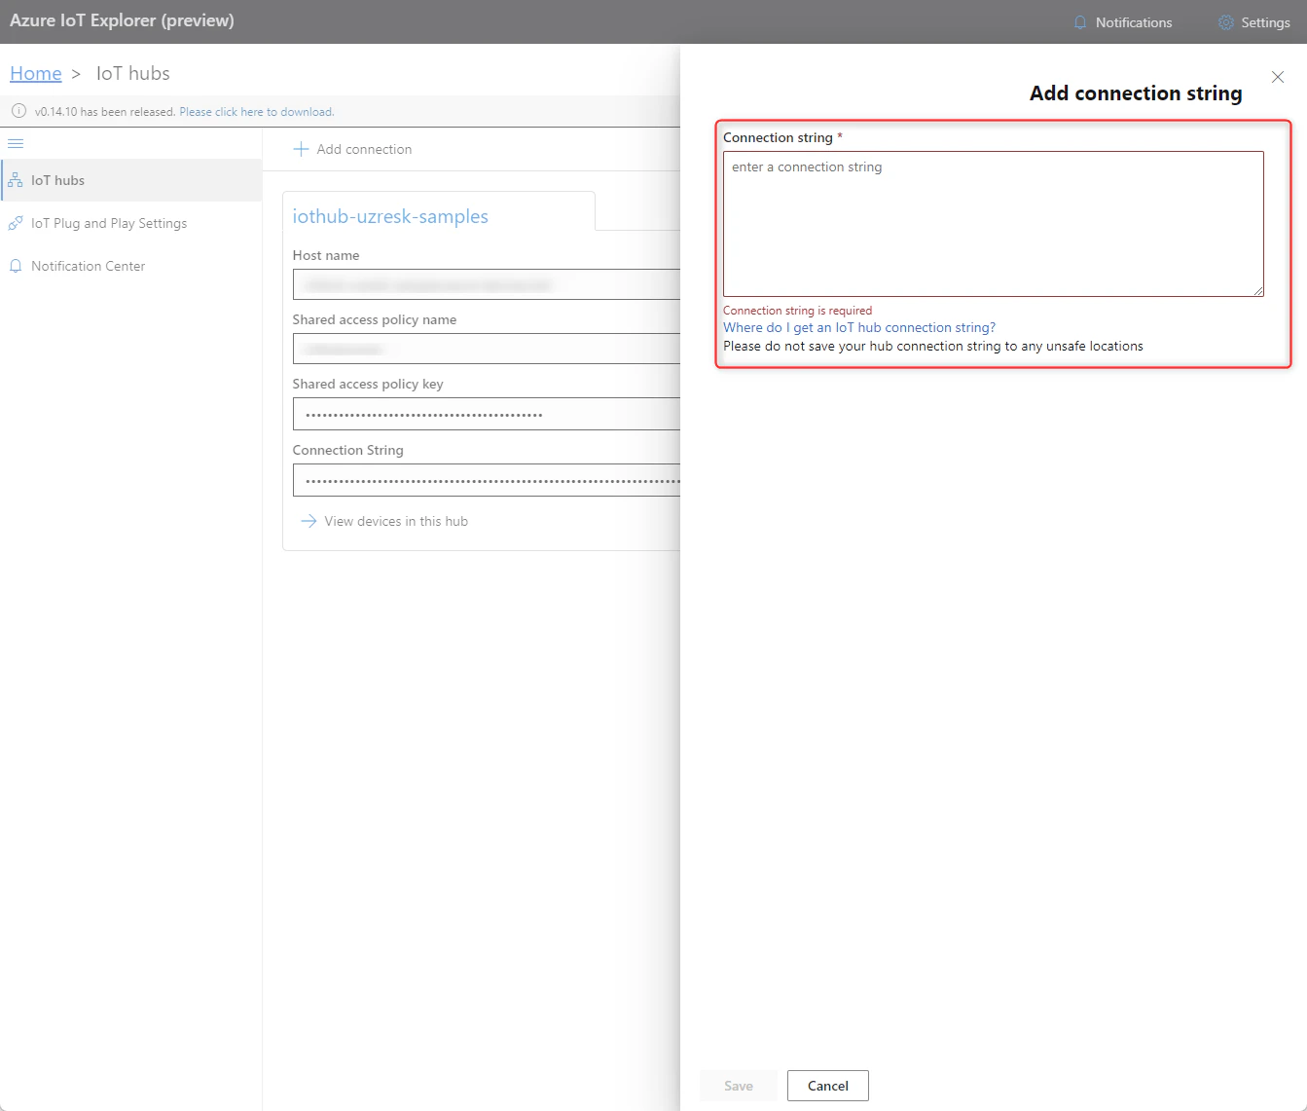The image size is (1307, 1111).
Task: Click the Notifications bell icon
Action: 1079,22
